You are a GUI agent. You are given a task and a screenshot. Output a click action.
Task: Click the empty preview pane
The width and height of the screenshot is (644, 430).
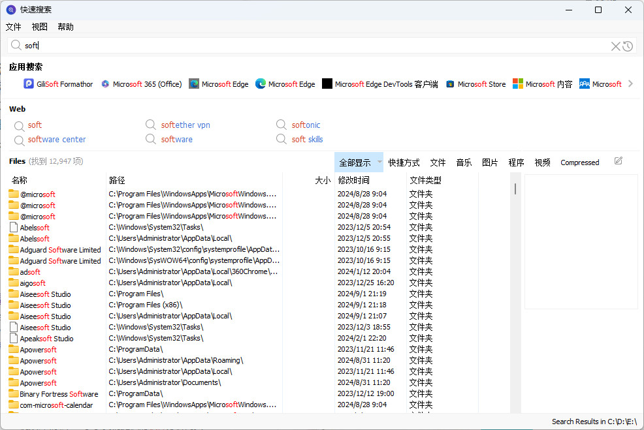pos(581,241)
